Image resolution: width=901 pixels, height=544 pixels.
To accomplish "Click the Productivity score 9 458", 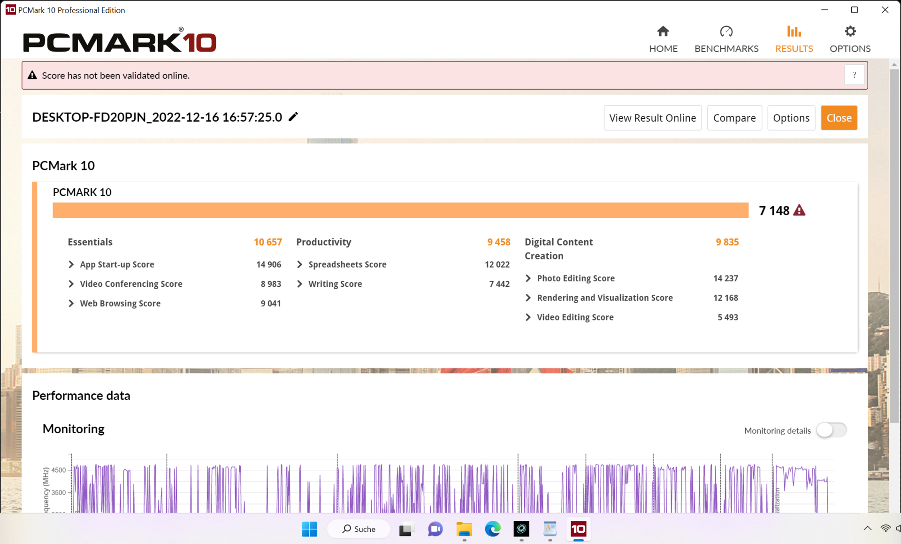I will tap(498, 242).
